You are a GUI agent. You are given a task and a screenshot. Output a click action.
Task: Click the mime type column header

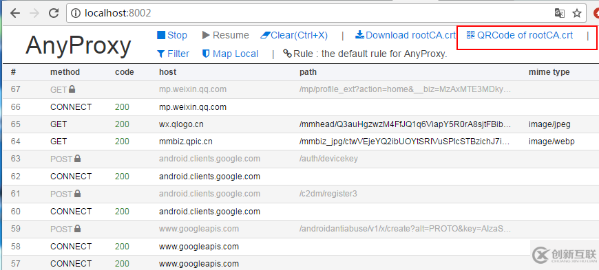549,72
